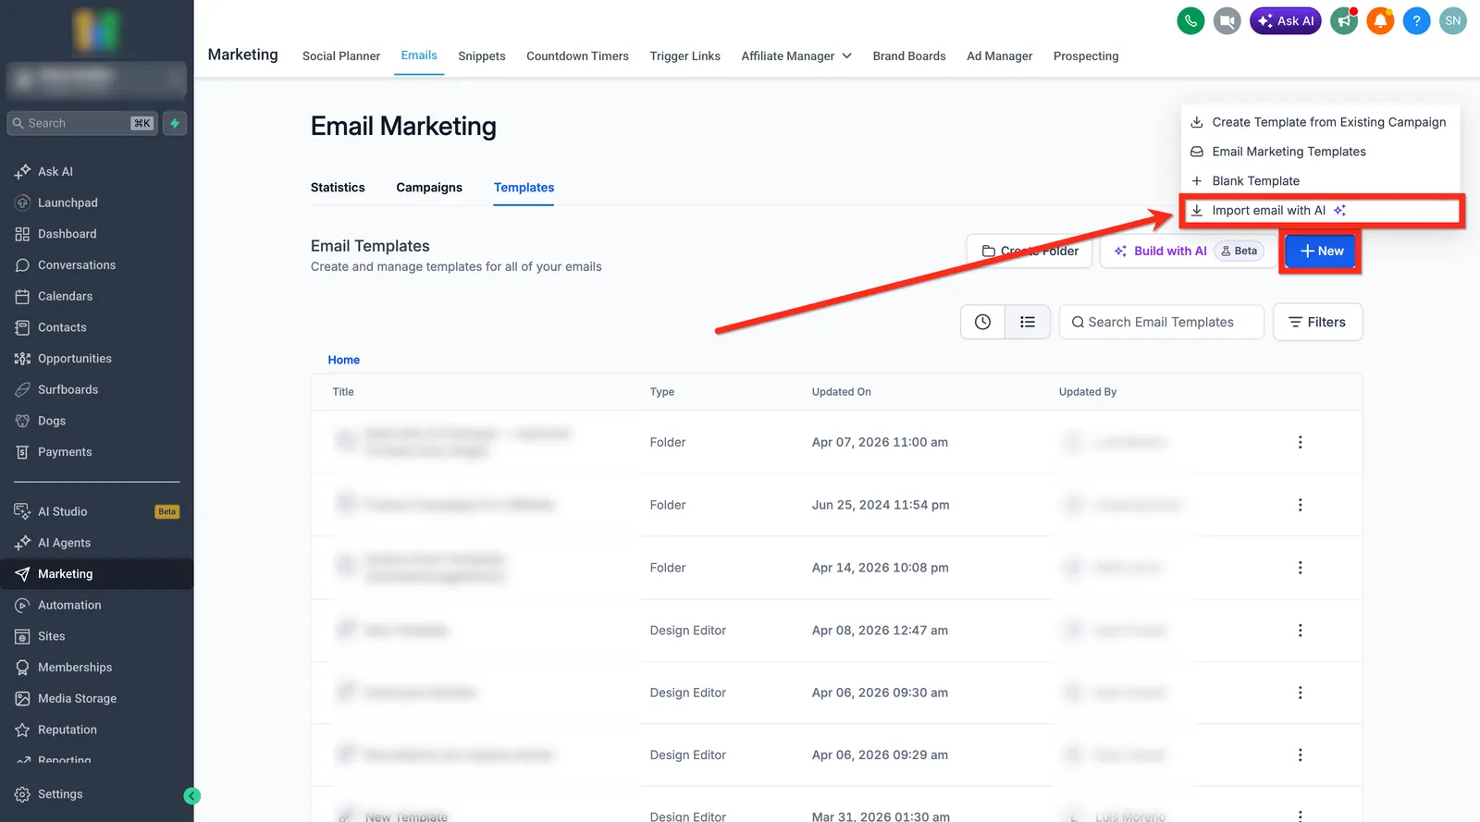Viewport: 1480px width, 822px height.
Task: Choose Create Template from Existing Campaign
Action: 1320,122
